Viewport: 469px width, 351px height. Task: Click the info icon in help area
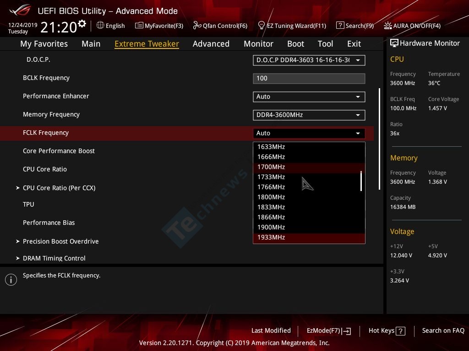[x=11, y=280]
